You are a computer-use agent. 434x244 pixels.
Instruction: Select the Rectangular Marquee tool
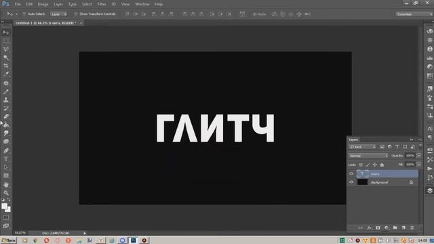point(6,41)
